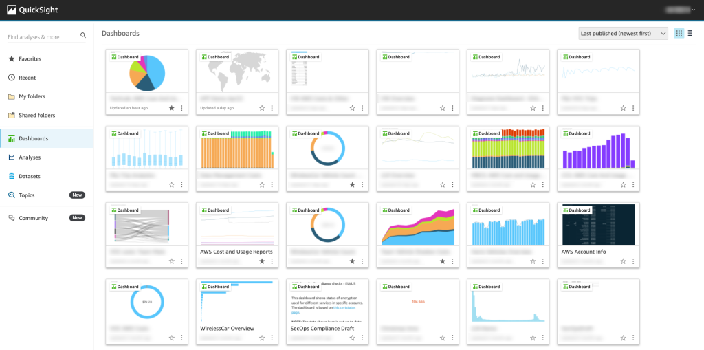The image size is (704, 350).
Task: Open Favorites via the star icon in sidebar
Action: click(12, 59)
